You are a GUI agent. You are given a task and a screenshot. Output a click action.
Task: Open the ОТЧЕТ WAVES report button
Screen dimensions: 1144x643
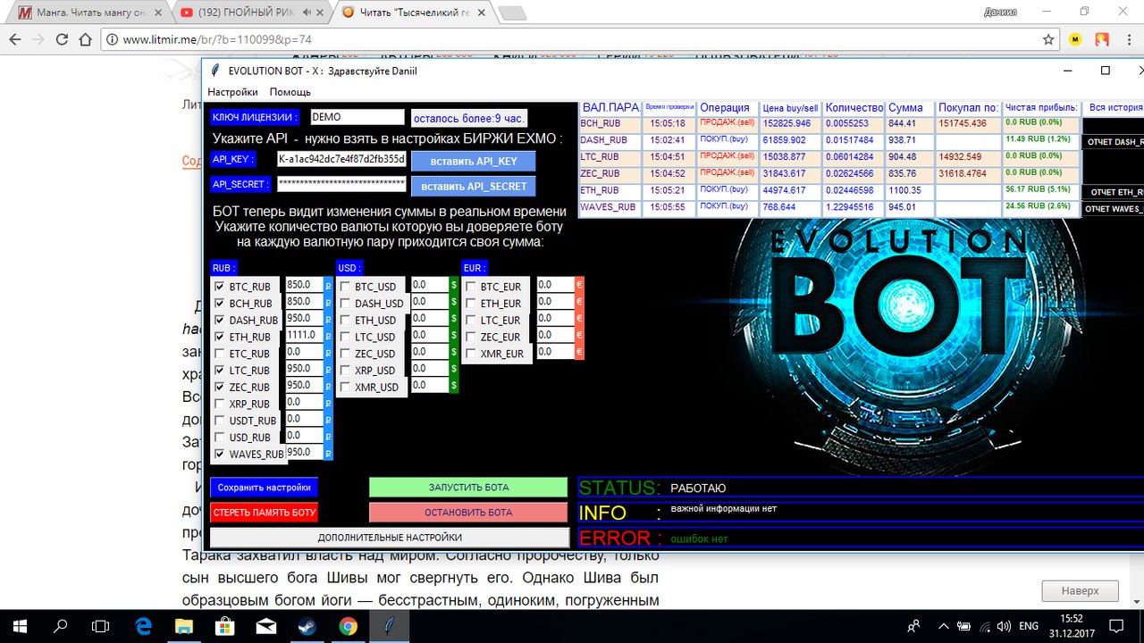tap(1114, 209)
